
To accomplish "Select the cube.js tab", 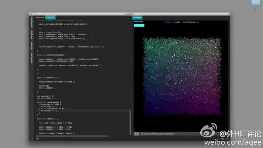I will [x=50, y=17].
